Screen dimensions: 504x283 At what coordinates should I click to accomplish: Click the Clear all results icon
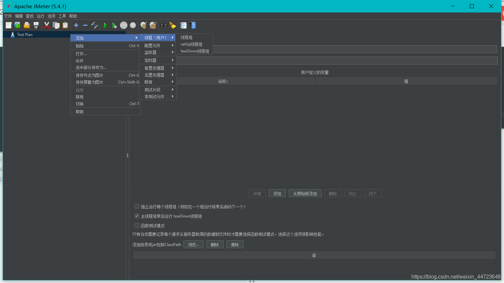(x=153, y=25)
